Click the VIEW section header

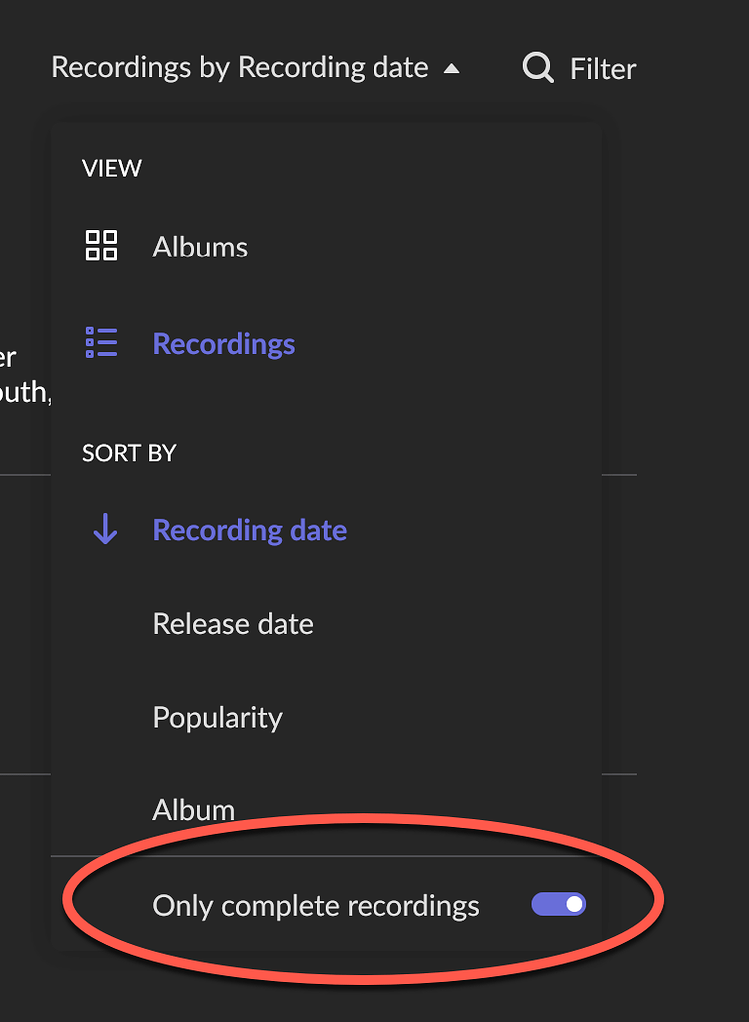(x=112, y=168)
